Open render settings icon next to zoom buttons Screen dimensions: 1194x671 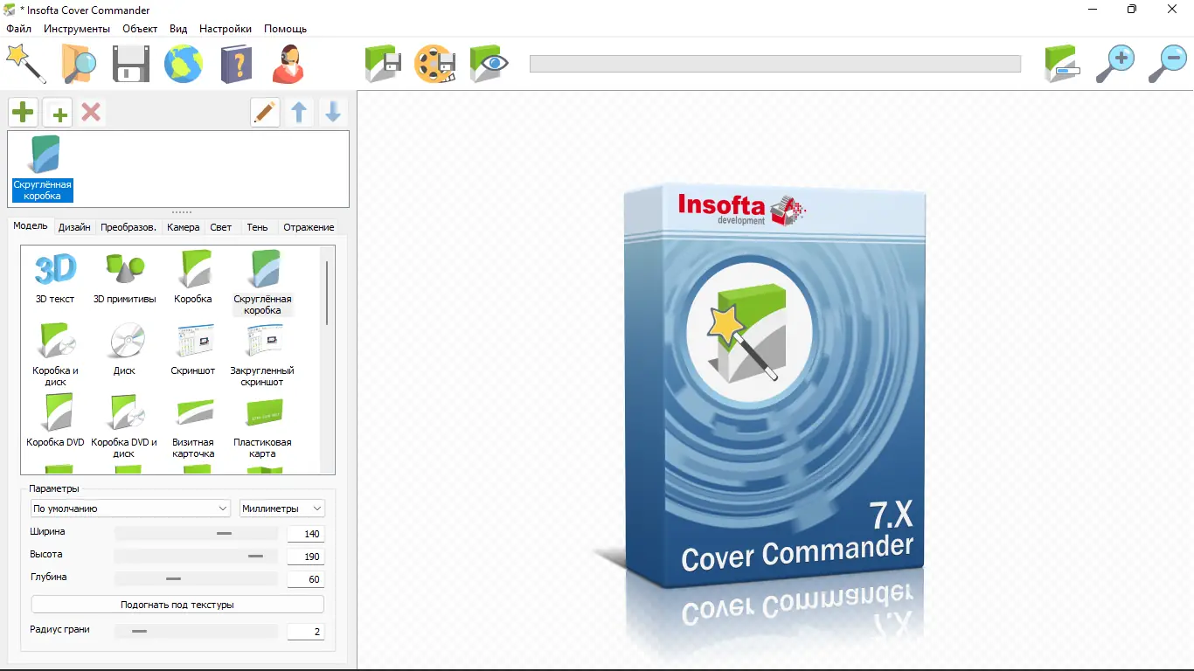1063,64
